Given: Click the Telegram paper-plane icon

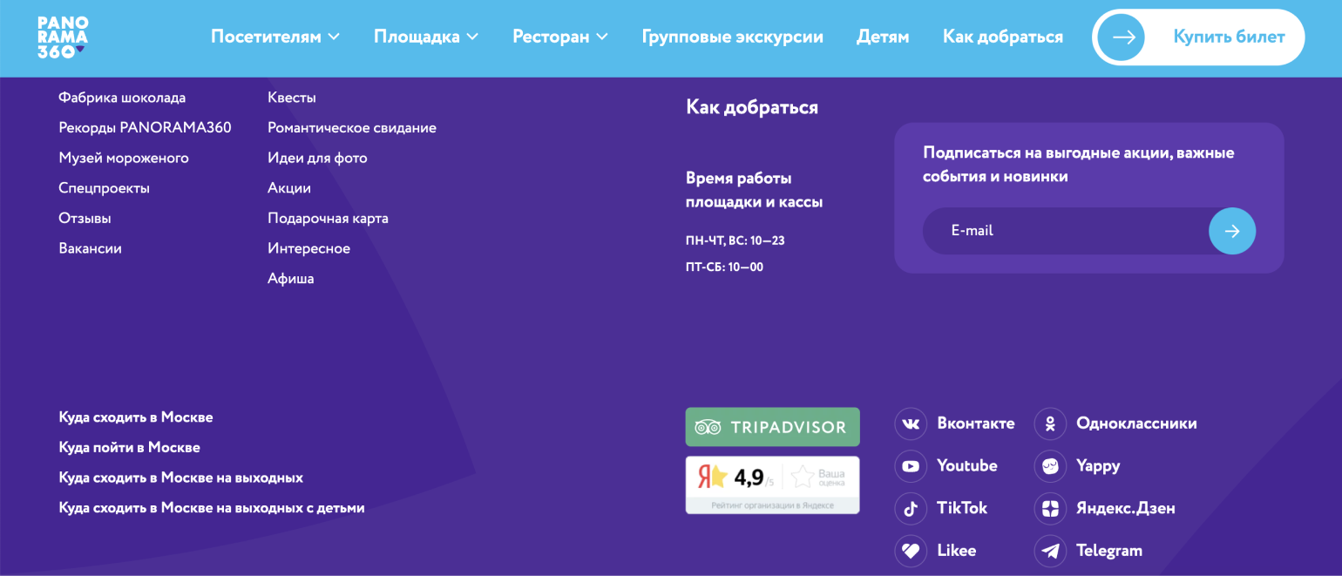Looking at the screenshot, I should pyautogui.click(x=1050, y=551).
